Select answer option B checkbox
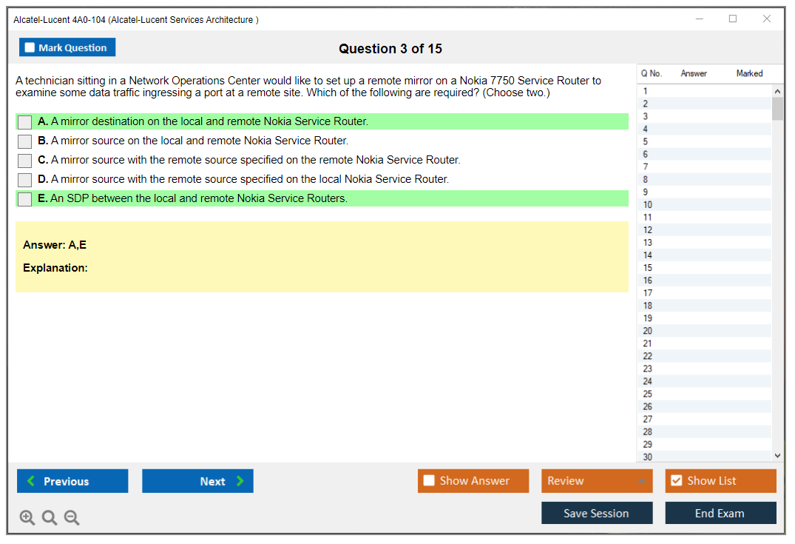The height and width of the screenshot is (544, 795). tap(24, 141)
